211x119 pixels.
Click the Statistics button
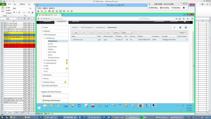point(116,33)
